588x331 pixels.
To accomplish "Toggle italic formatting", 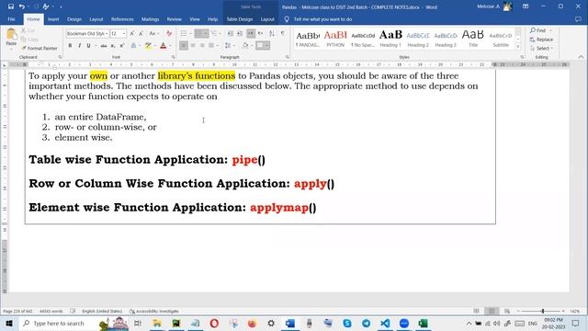I will (x=80, y=45).
